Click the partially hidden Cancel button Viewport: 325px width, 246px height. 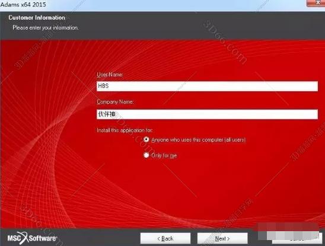pos(297,239)
